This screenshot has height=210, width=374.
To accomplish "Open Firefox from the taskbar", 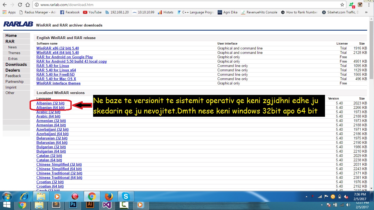I will tap(109, 196).
